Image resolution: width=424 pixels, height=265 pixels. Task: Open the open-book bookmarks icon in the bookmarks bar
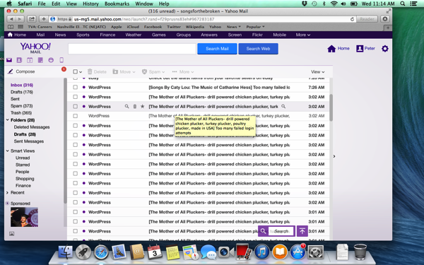click(11, 27)
